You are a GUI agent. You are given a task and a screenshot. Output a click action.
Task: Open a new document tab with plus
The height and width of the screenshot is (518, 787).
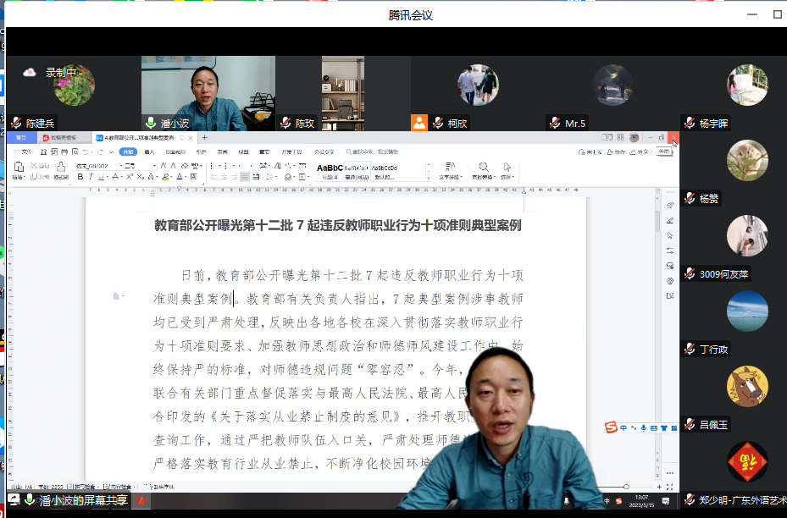pos(204,137)
